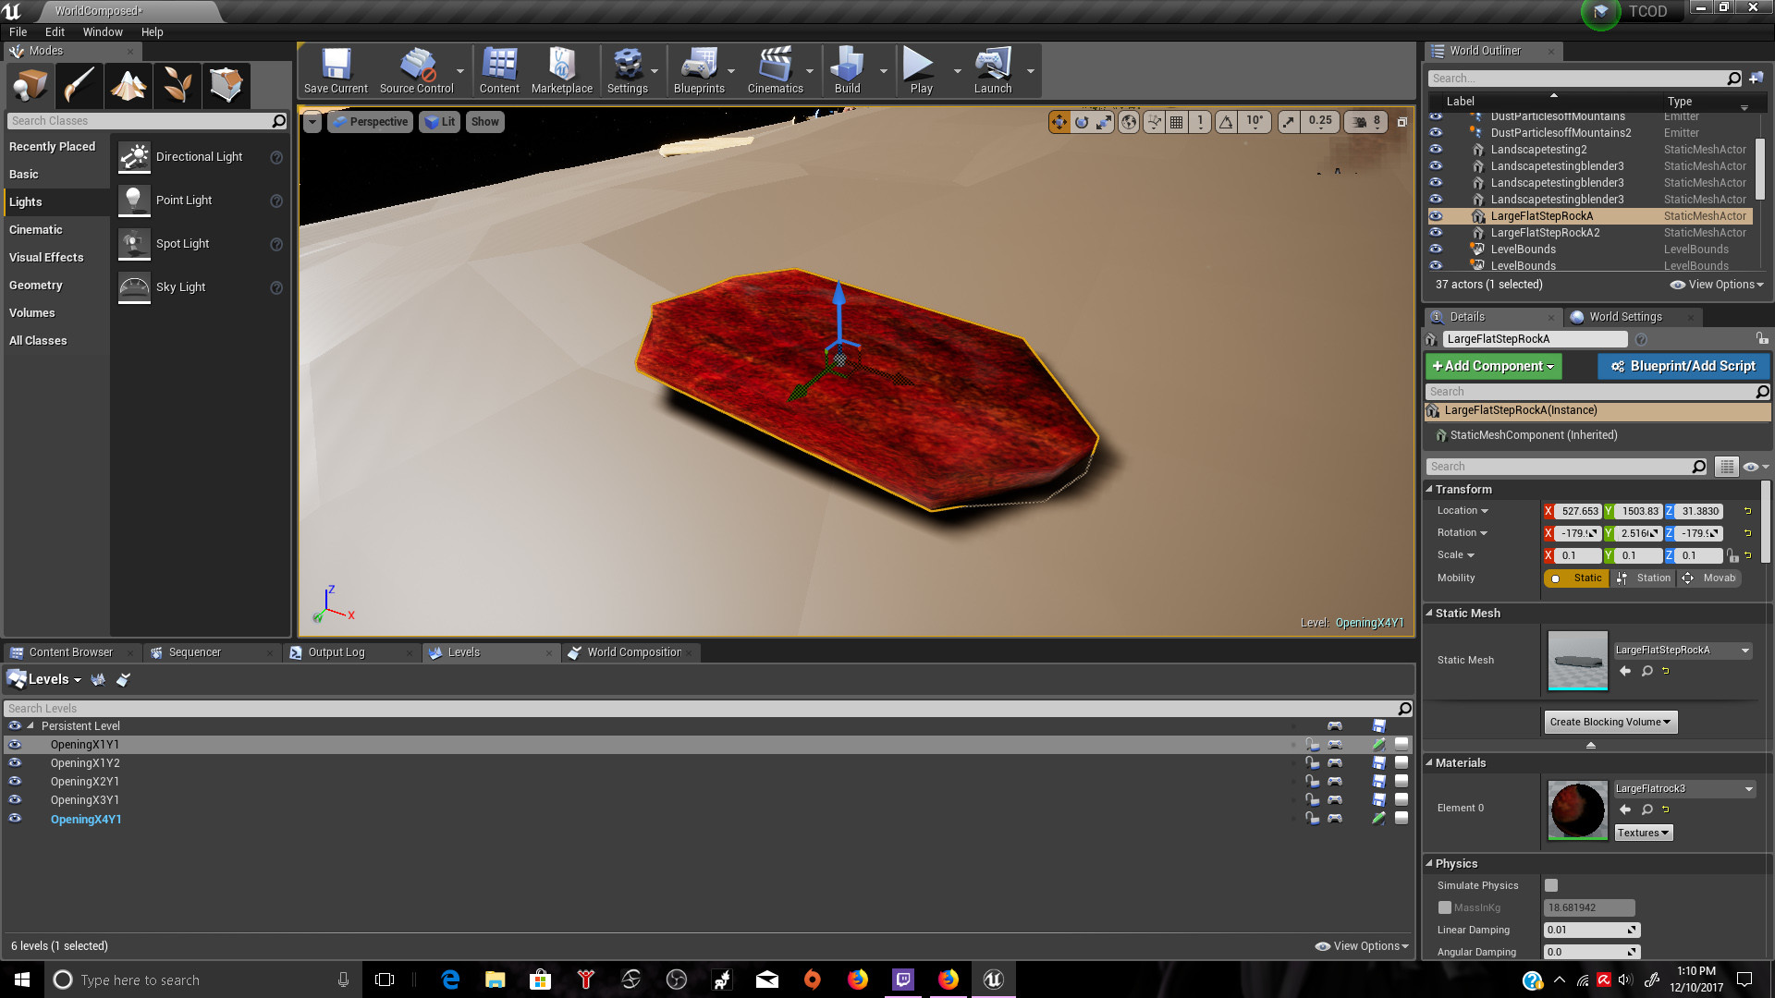Screen dimensions: 1775x998
Task: Open Foliage mode in the Modes panel
Action: [x=177, y=85]
